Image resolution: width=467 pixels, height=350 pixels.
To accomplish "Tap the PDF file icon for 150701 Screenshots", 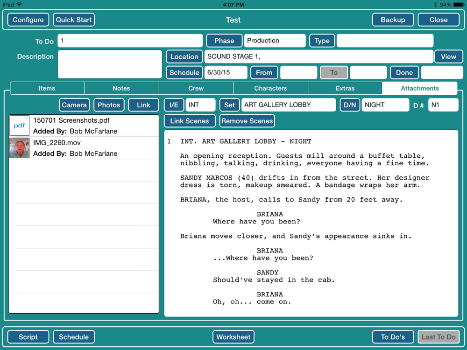I will click(x=19, y=126).
